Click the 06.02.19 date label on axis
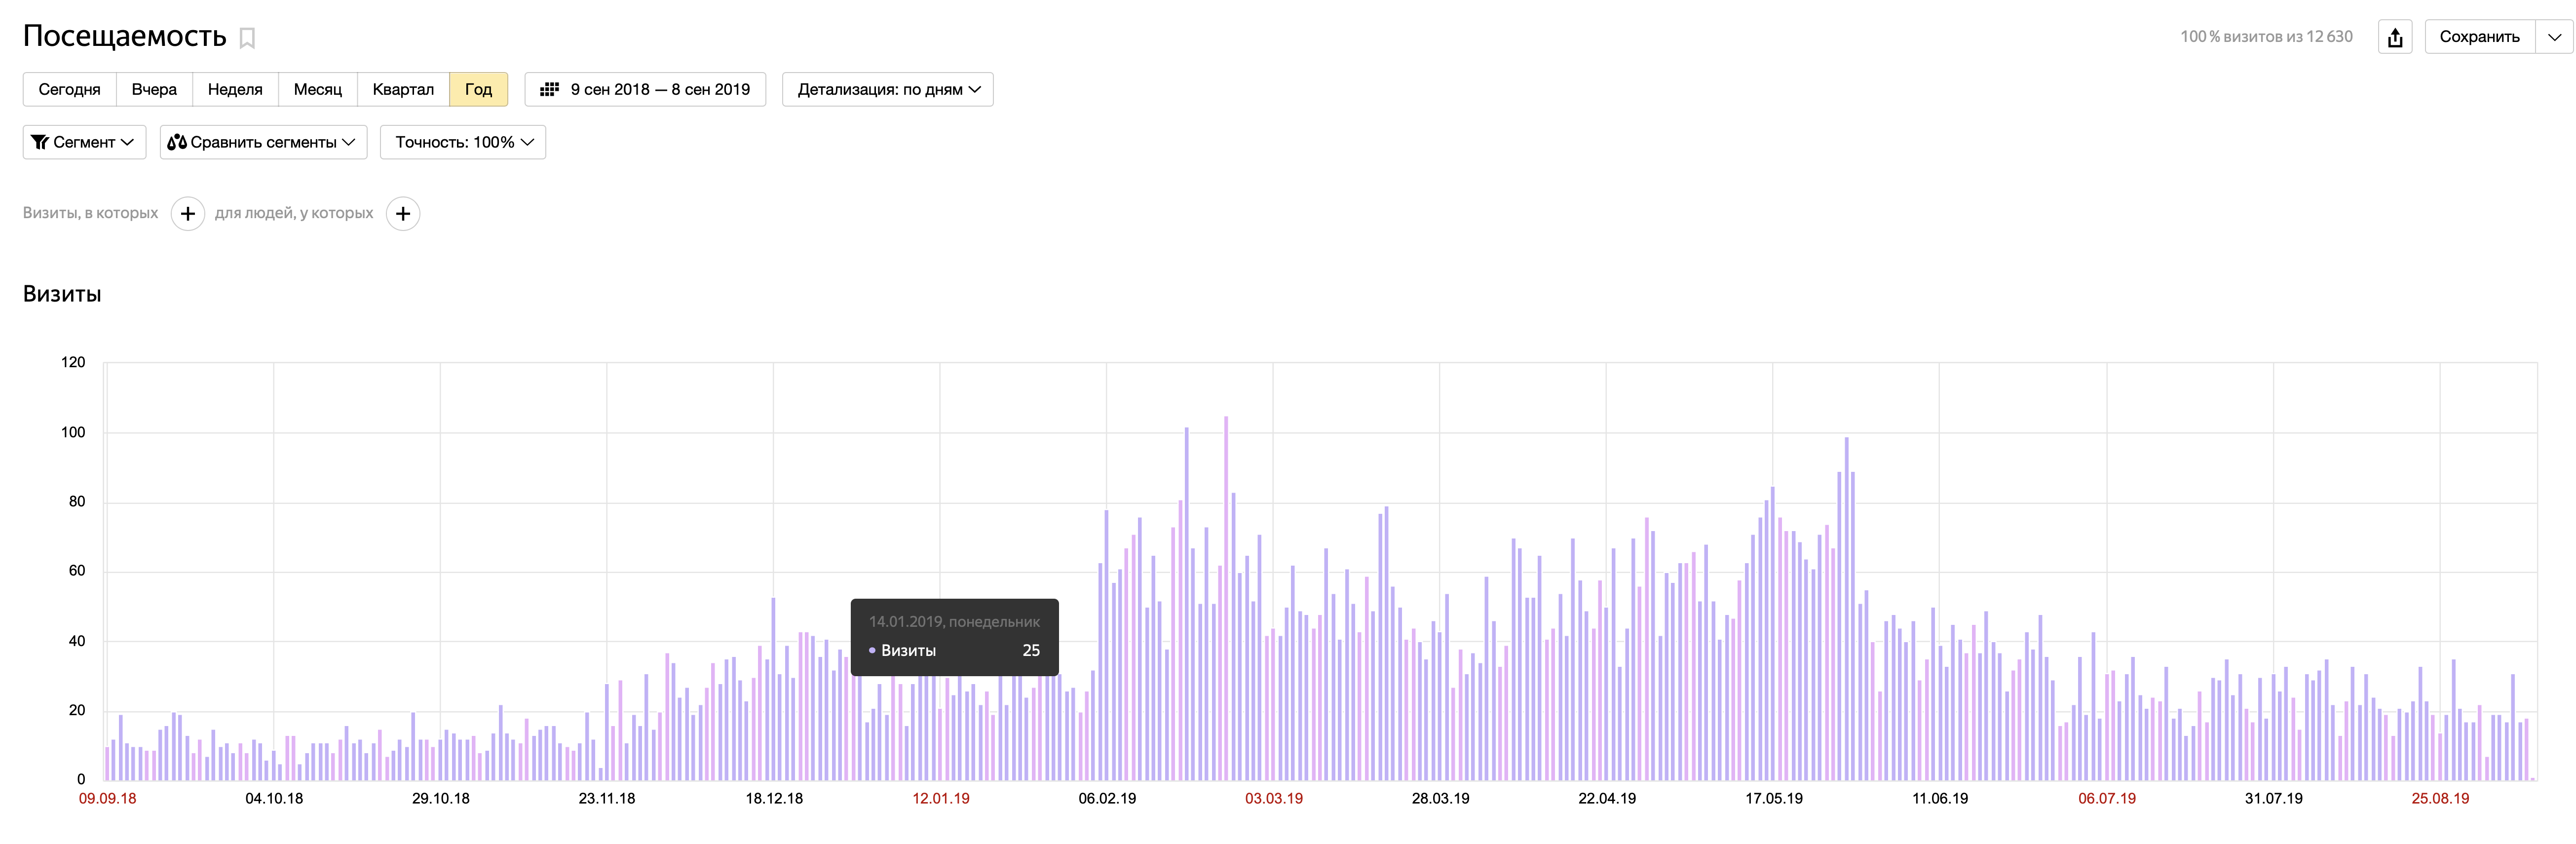The width and height of the screenshot is (2576, 844). click(1107, 798)
